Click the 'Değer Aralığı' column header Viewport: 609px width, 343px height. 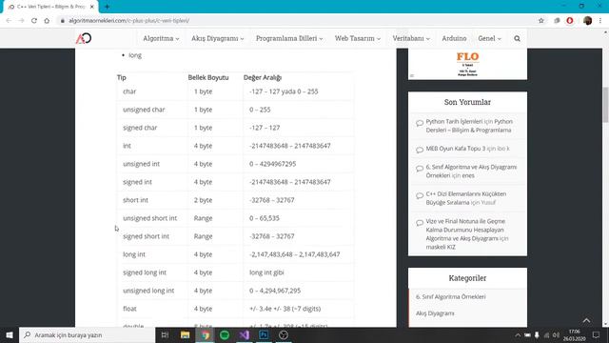[263, 78]
